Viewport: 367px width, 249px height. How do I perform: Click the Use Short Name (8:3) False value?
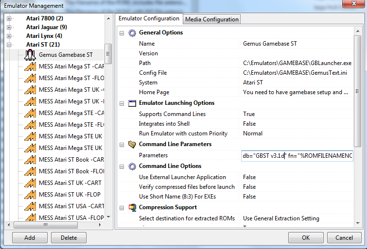coord(249,197)
